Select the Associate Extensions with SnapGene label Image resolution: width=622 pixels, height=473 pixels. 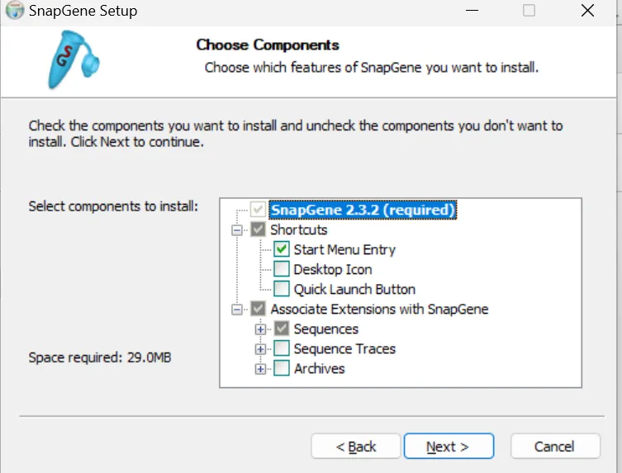point(379,309)
